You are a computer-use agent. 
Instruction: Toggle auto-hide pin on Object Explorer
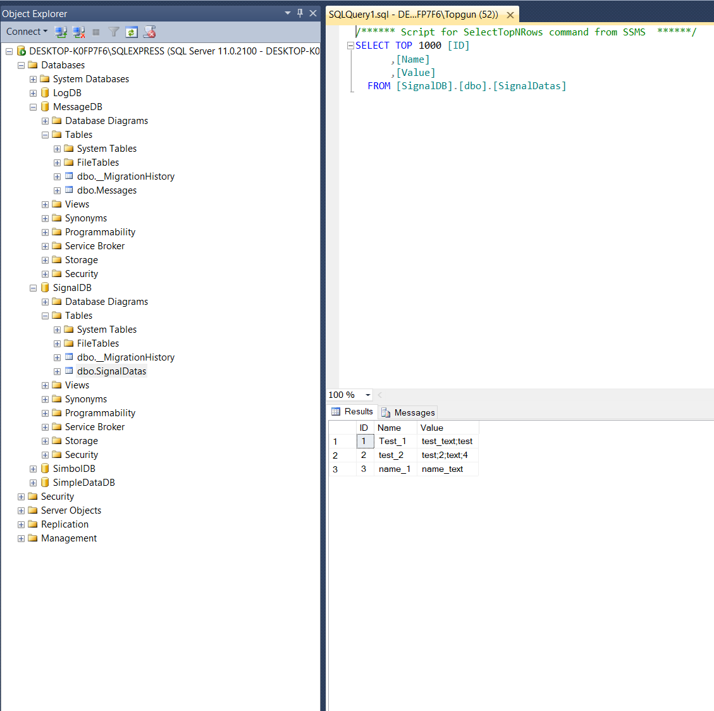tap(300, 13)
